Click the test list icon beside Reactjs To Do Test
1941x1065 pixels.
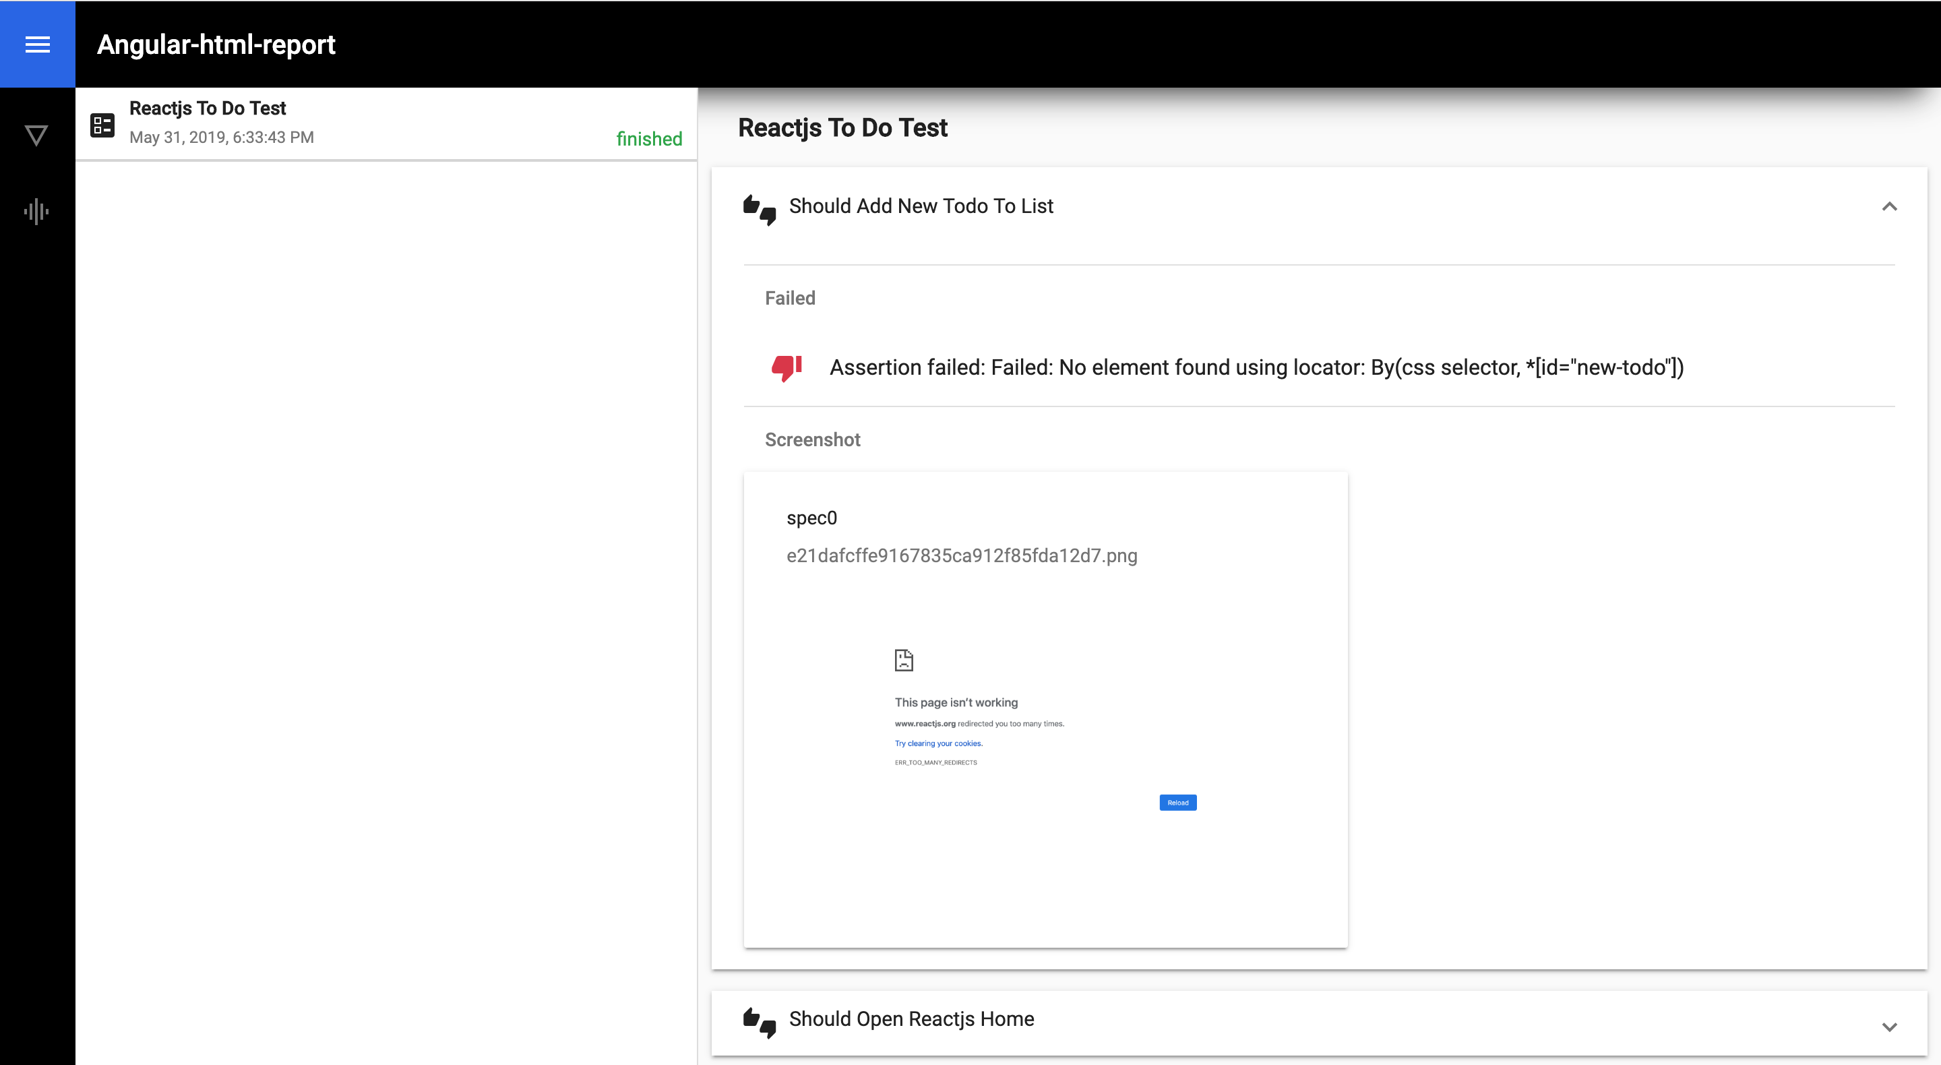pos(102,125)
